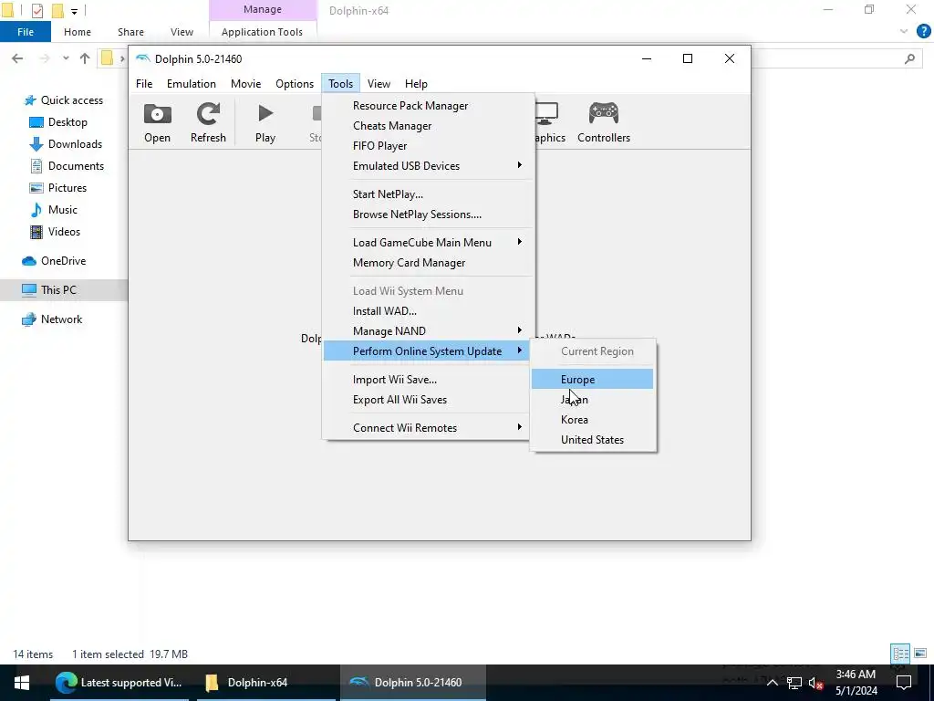Screen dimensions: 934x701
Task: Open Cheats Manager
Action: pos(427,126)
